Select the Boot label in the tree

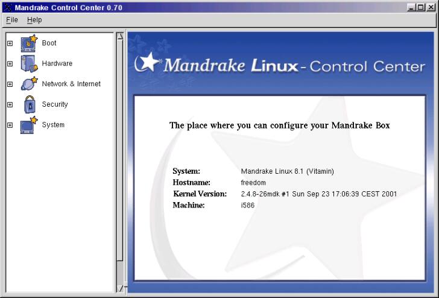point(49,43)
